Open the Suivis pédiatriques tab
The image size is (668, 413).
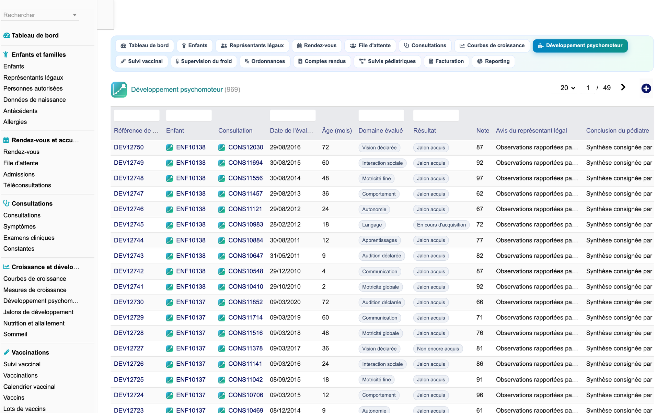(x=387, y=61)
